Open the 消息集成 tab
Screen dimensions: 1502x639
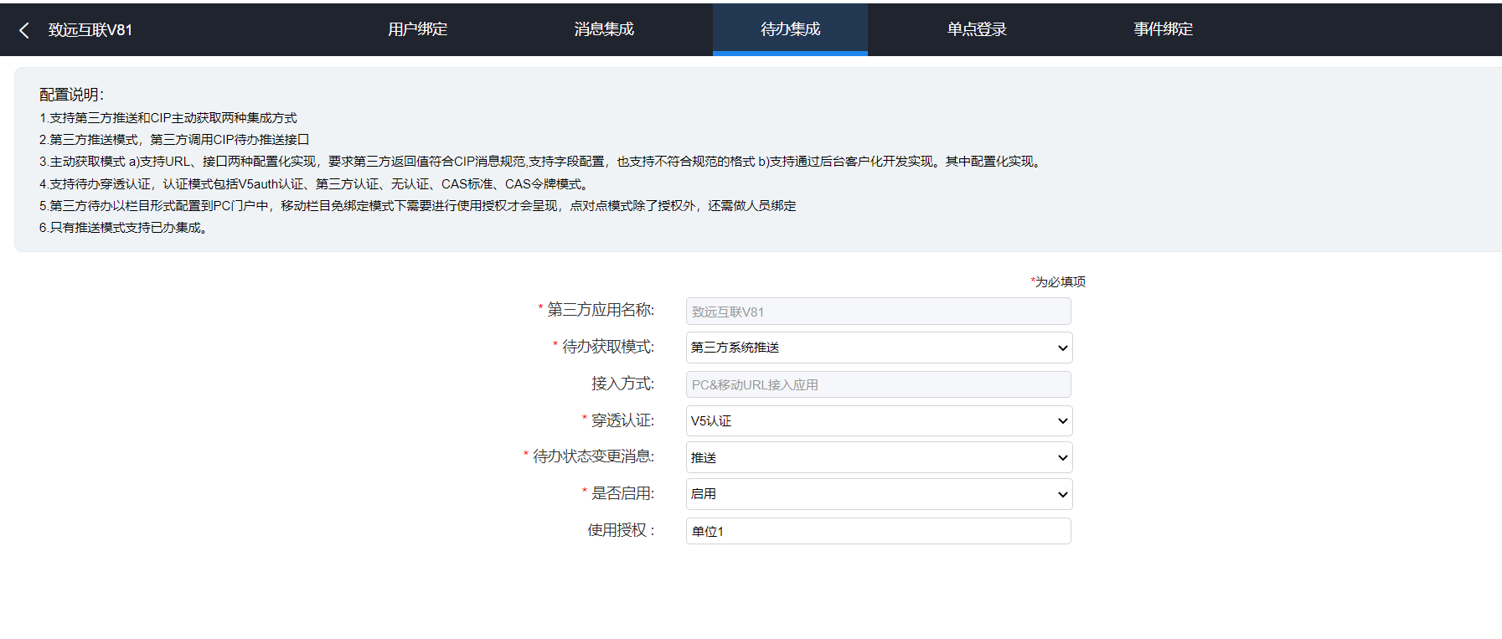604,29
